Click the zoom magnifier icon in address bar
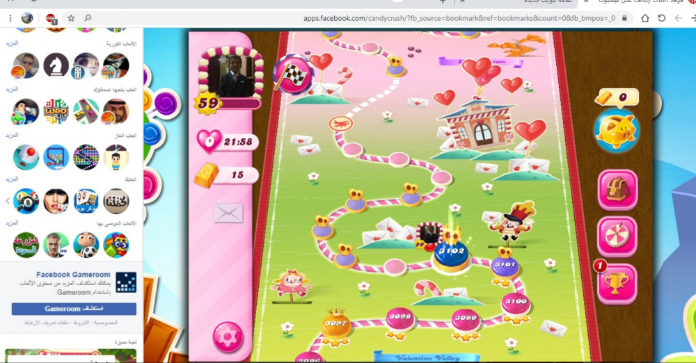The height and width of the screenshot is (363, 696). 88,18
